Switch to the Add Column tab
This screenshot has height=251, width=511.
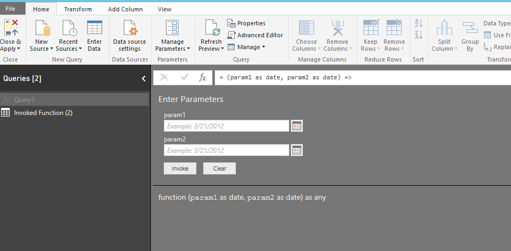pyautogui.click(x=125, y=9)
